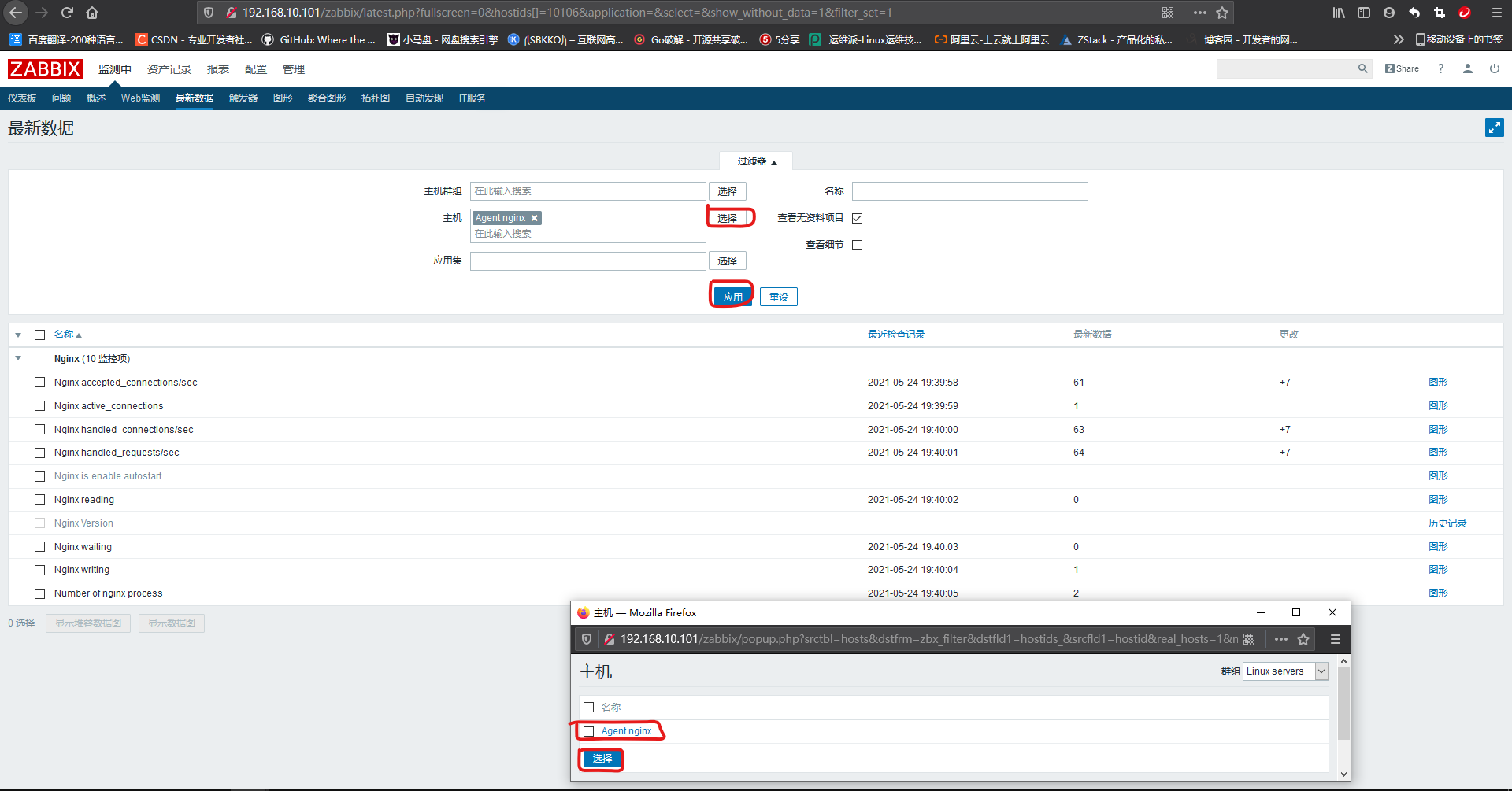Open Firefox library icon
1512x791 pixels.
(x=1339, y=13)
